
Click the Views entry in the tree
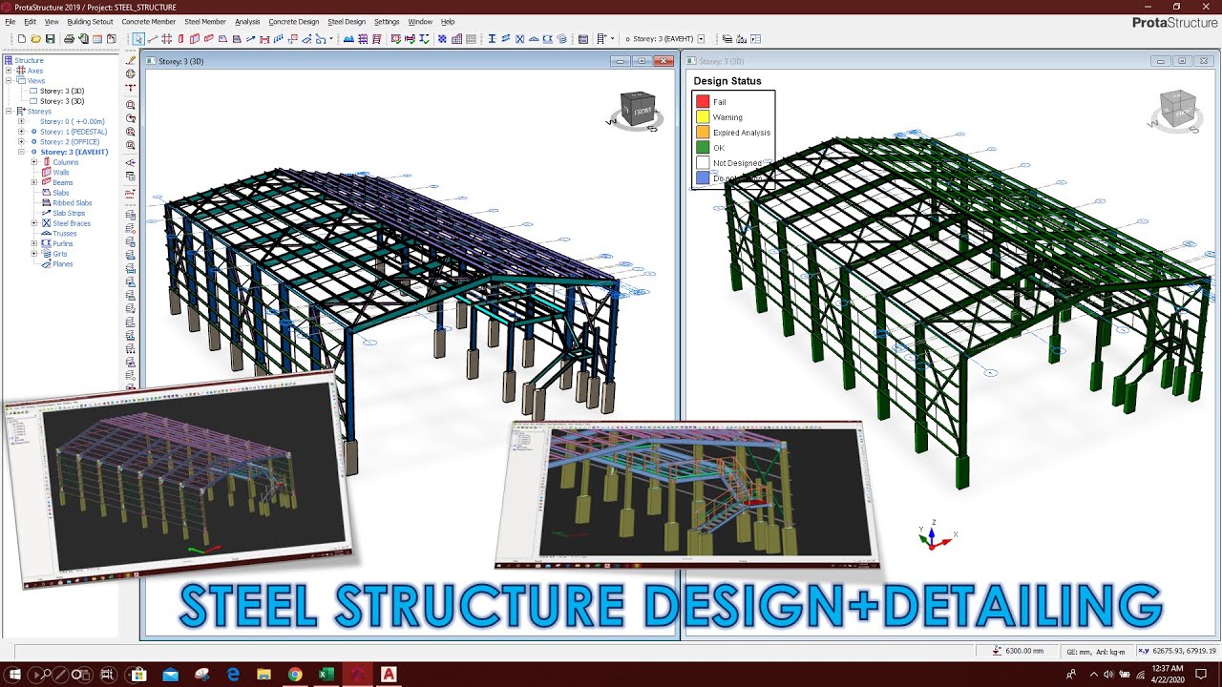[35, 80]
